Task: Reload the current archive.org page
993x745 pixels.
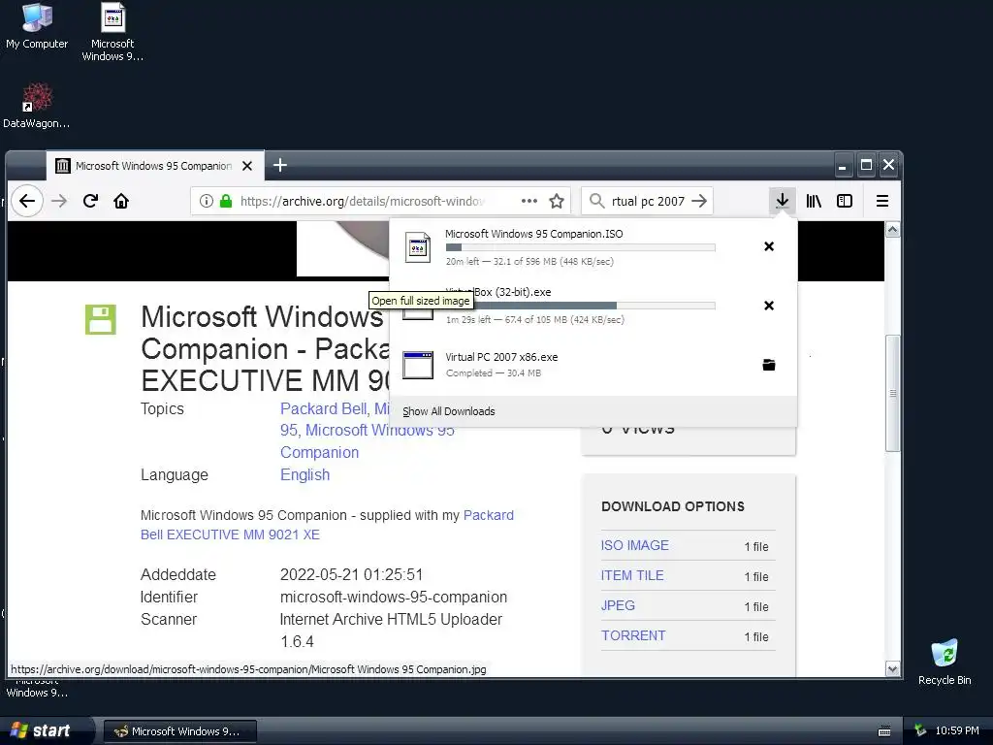Action: 90,201
